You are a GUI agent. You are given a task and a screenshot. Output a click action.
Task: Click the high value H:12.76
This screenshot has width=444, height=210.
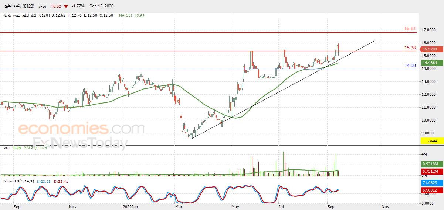(x=75, y=15)
